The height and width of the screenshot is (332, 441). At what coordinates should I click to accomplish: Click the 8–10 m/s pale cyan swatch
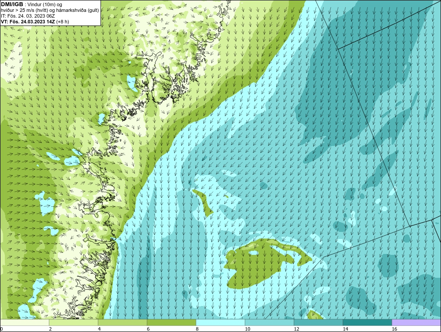coord(220,322)
